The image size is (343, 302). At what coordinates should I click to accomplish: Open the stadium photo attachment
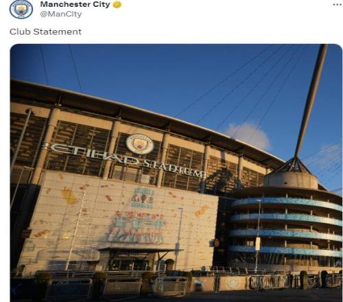(176, 173)
